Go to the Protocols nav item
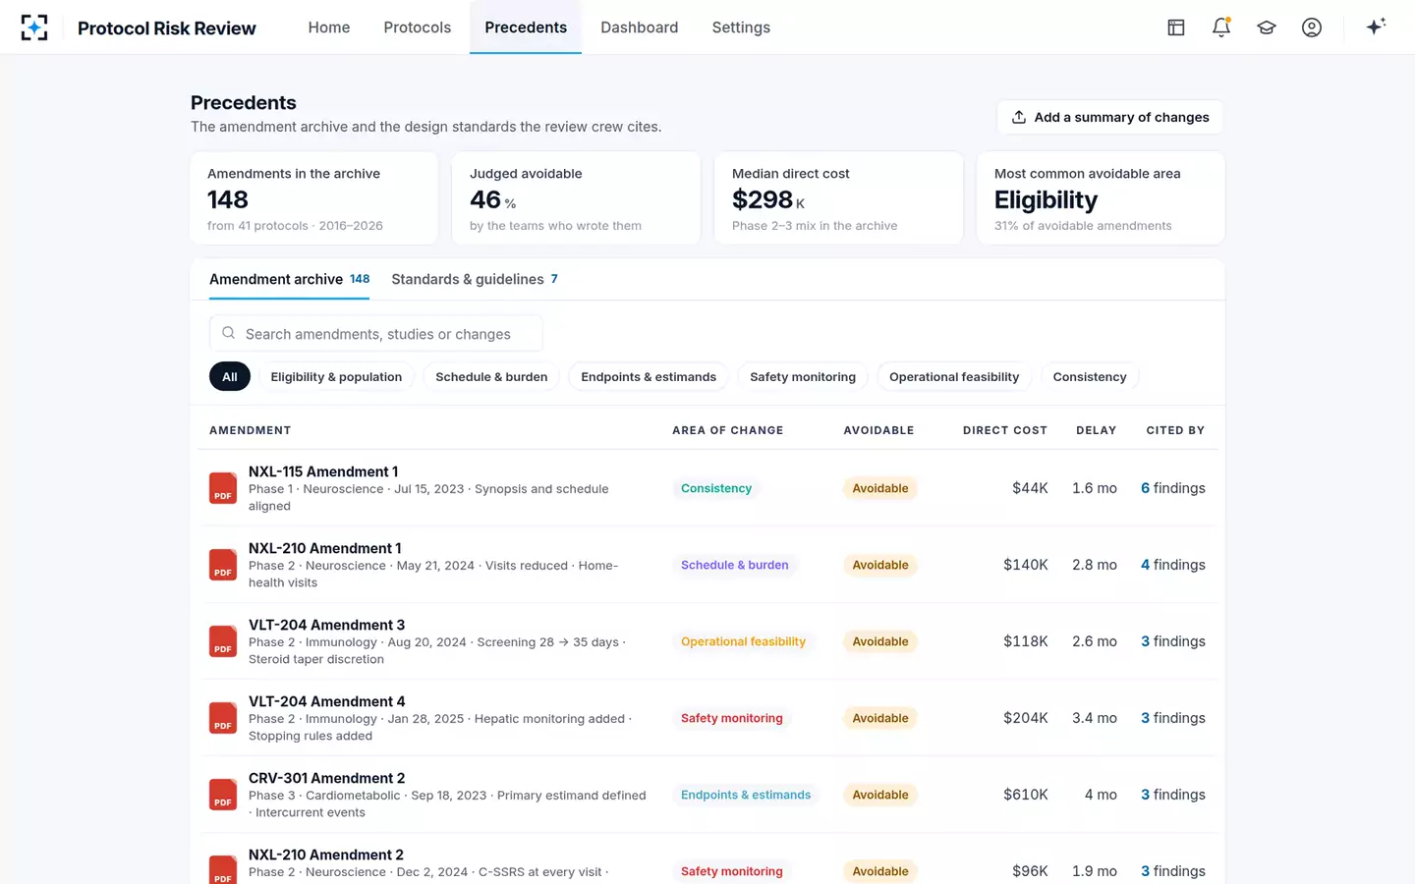The image size is (1415, 884). click(418, 28)
